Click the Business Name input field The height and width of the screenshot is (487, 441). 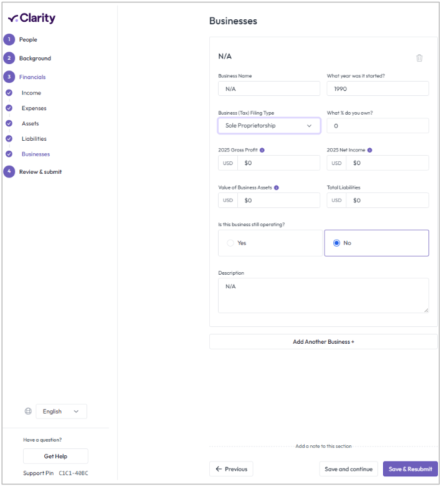268,89
